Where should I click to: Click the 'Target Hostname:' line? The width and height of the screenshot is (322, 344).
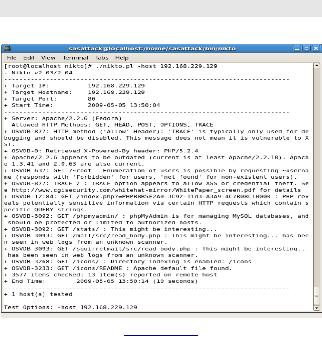pyautogui.click(x=74, y=92)
